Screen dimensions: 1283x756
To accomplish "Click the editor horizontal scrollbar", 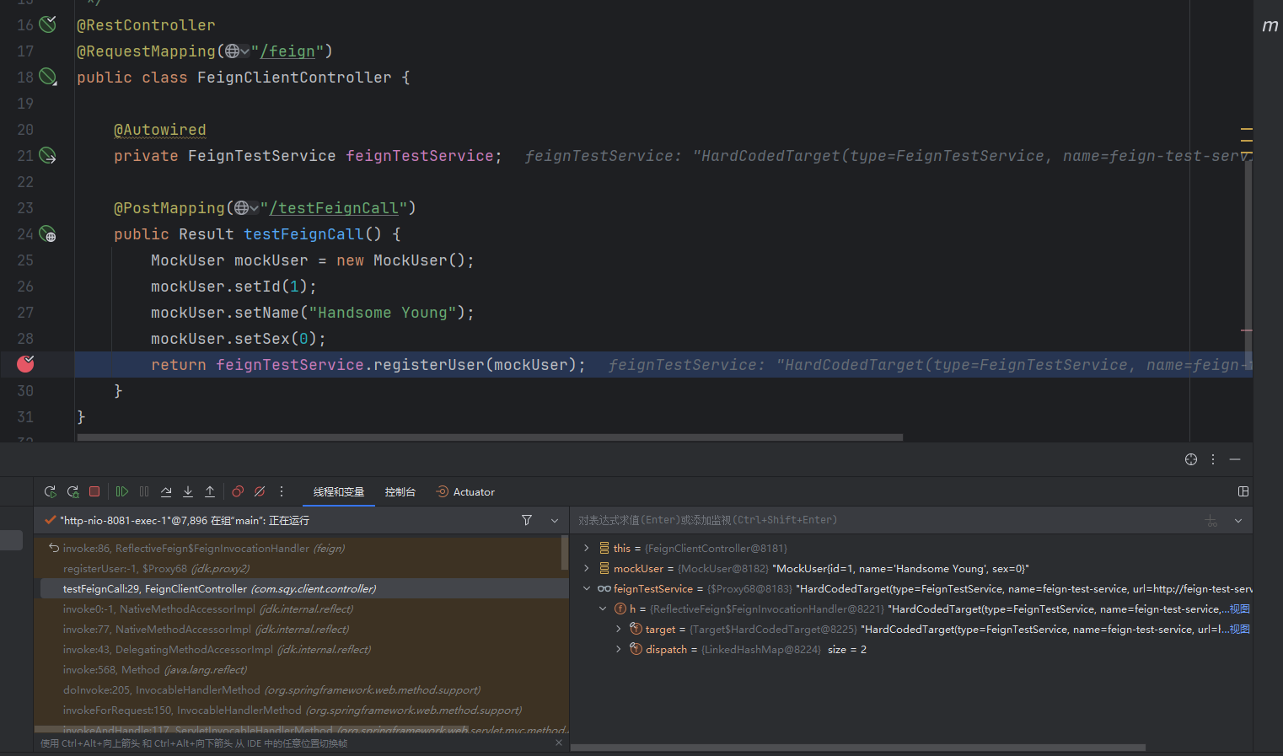I will coord(489,437).
